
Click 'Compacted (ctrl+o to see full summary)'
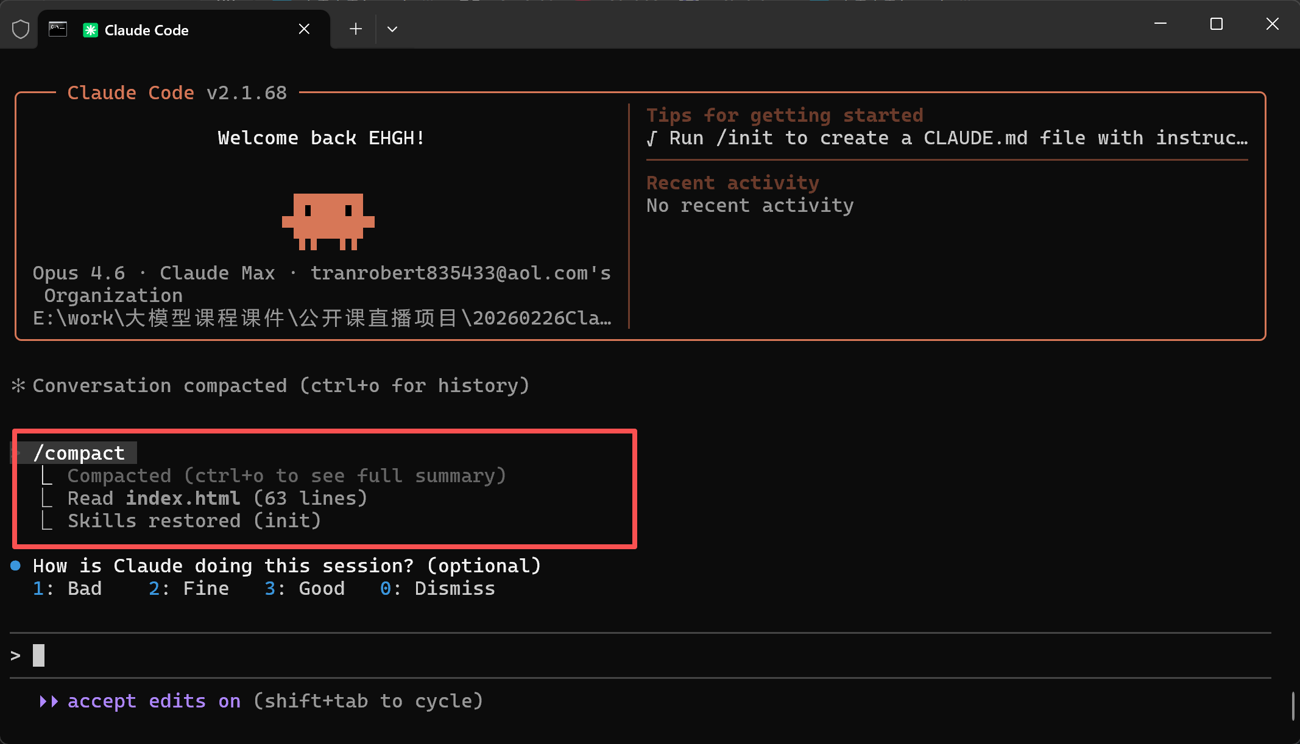pyautogui.click(x=286, y=476)
